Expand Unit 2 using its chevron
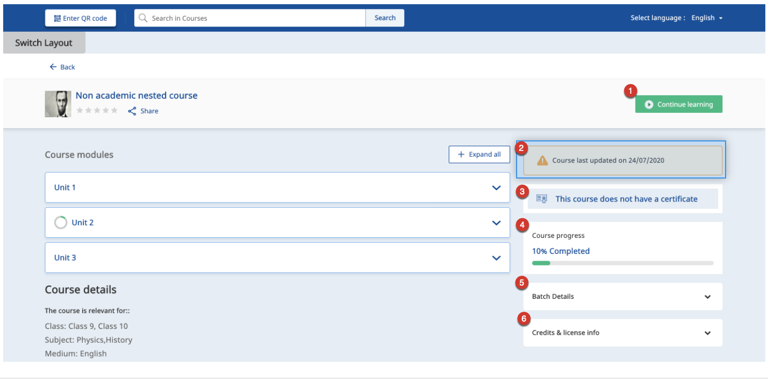Screen dimensions: 768x383 [496, 223]
